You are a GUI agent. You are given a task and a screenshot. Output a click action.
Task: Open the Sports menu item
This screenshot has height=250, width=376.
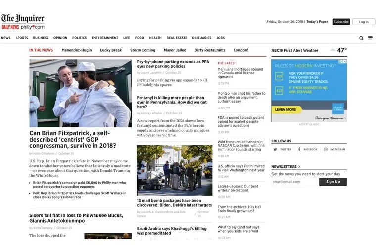[22, 38]
